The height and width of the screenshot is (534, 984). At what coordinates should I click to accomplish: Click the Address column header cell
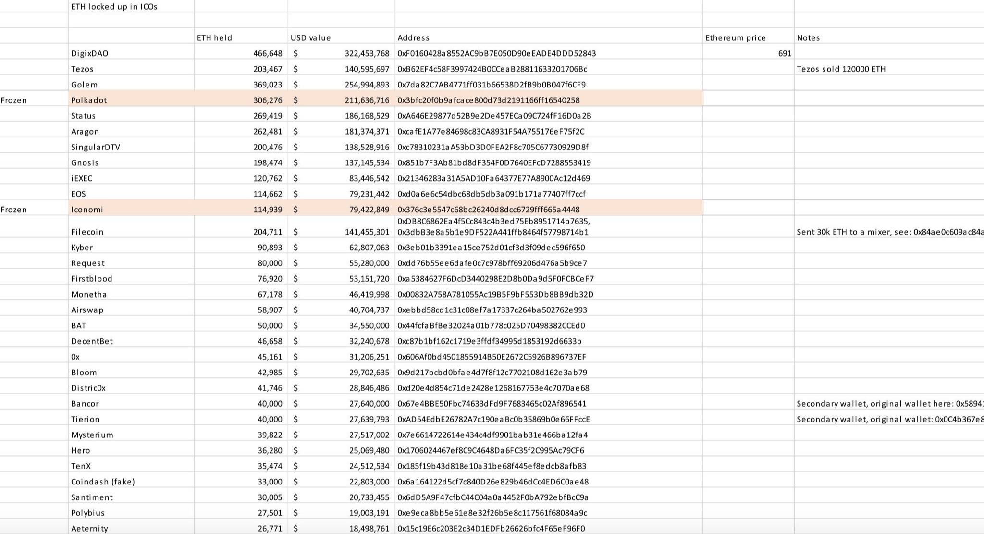(x=413, y=37)
